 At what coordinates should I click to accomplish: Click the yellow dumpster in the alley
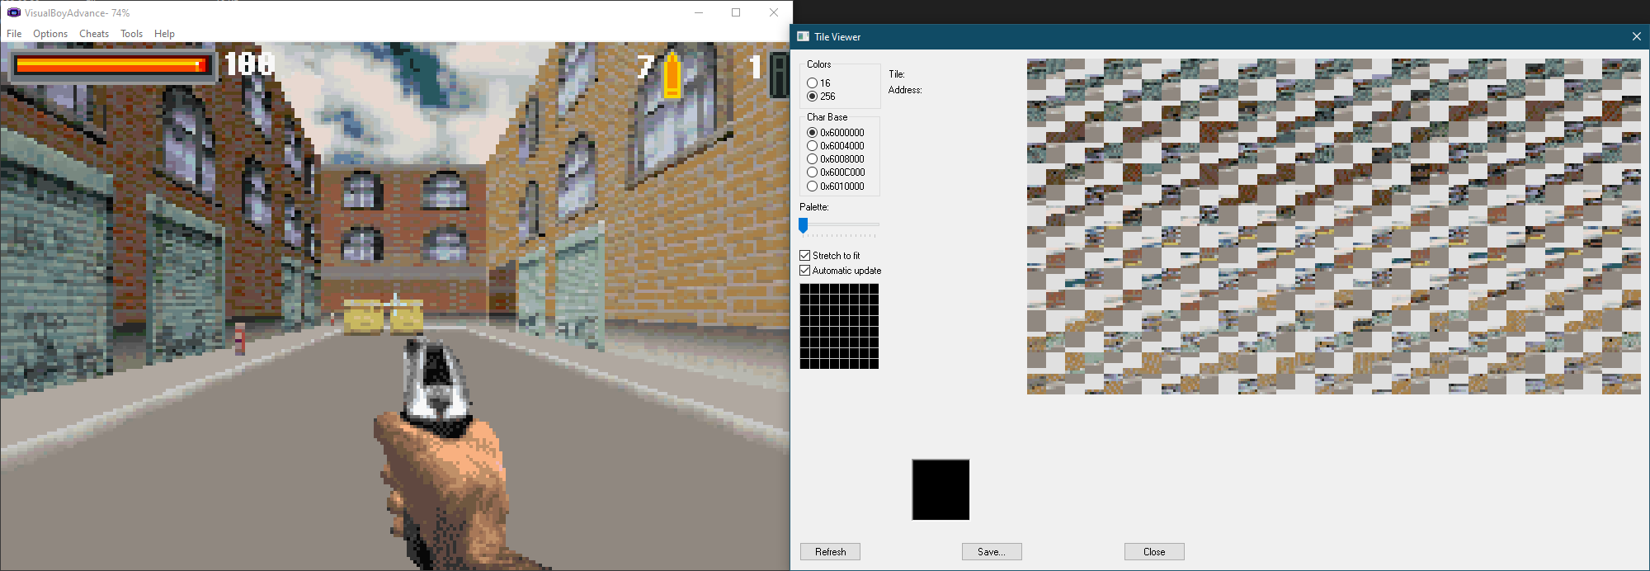coord(384,317)
